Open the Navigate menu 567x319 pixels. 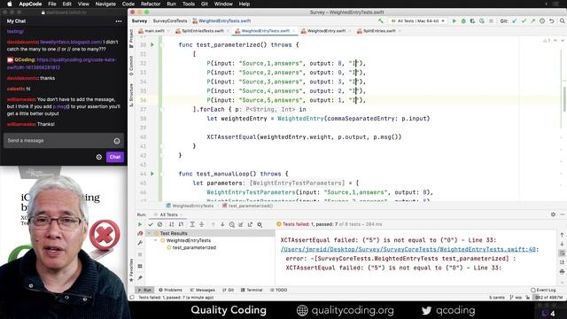point(105,4)
